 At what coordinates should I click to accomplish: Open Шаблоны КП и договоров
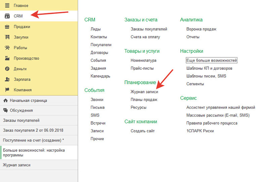pyautogui.click(x=209, y=68)
